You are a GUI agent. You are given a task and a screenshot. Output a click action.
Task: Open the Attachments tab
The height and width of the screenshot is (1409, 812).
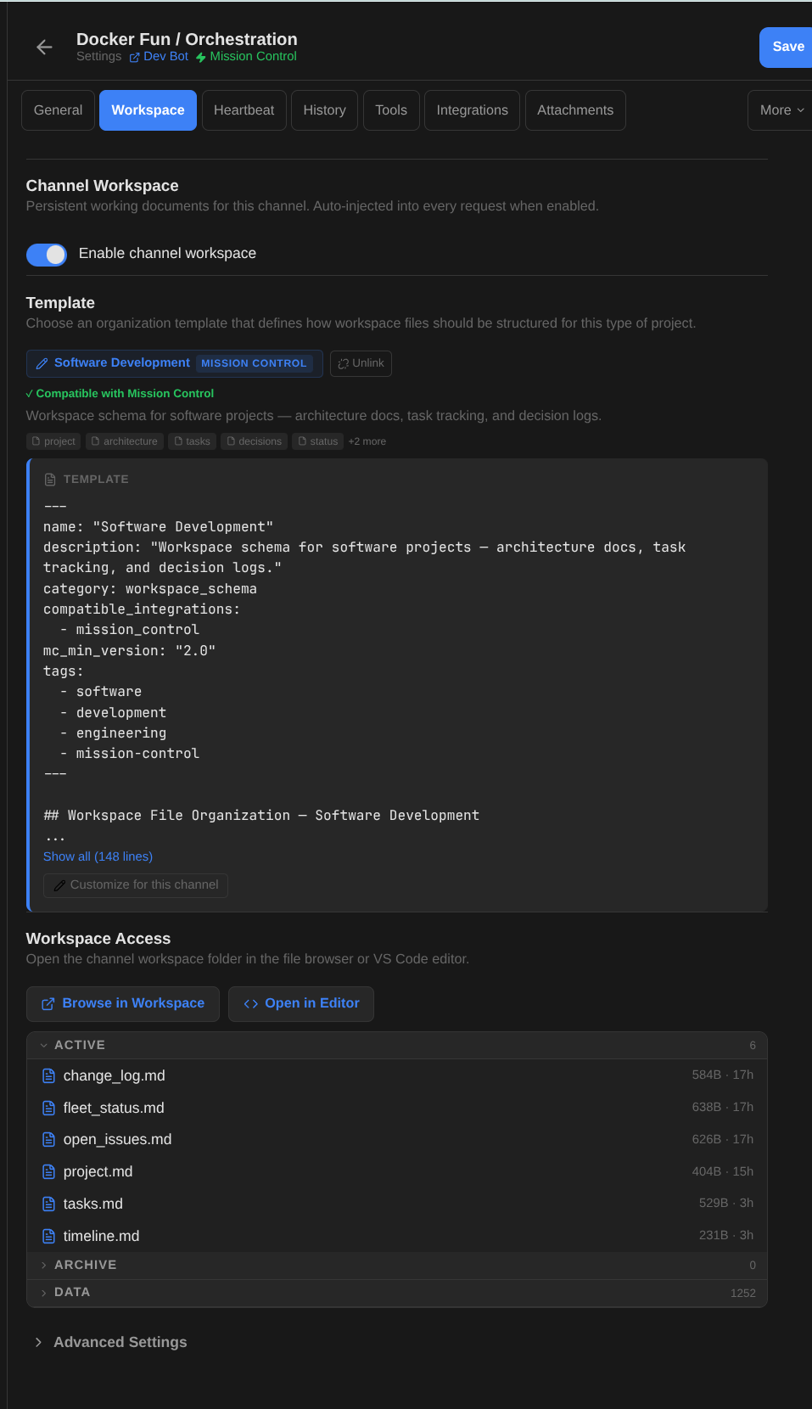[x=575, y=110]
